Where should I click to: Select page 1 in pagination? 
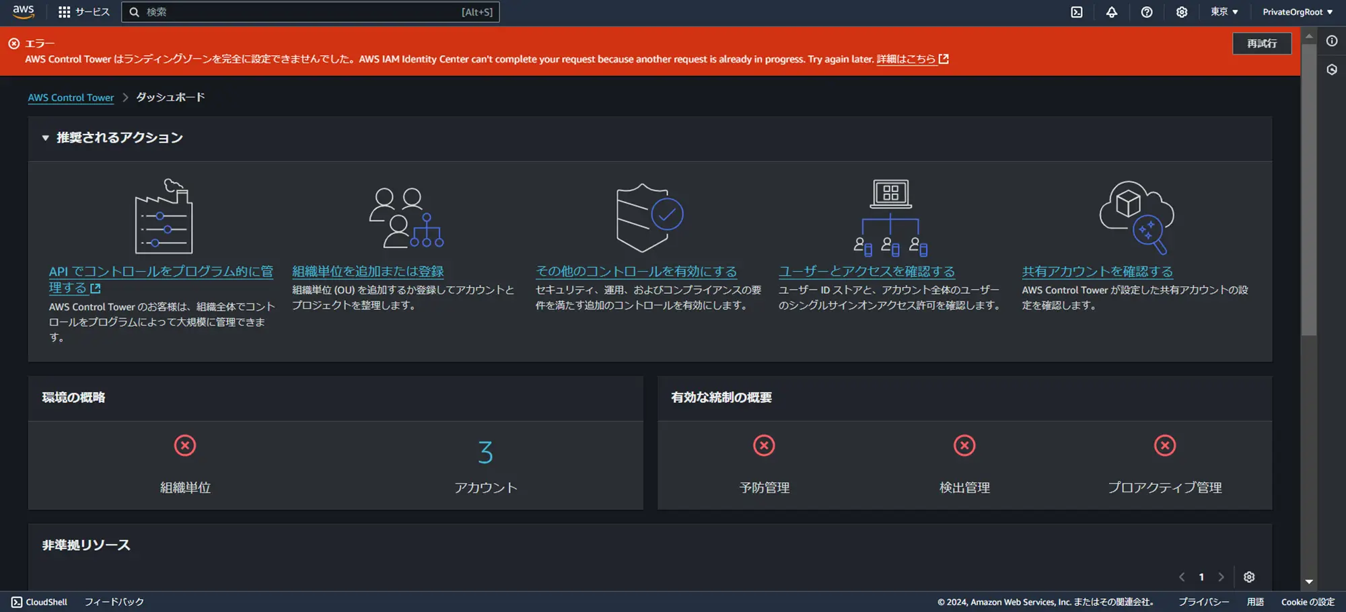pyautogui.click(x=1201, y=577)
